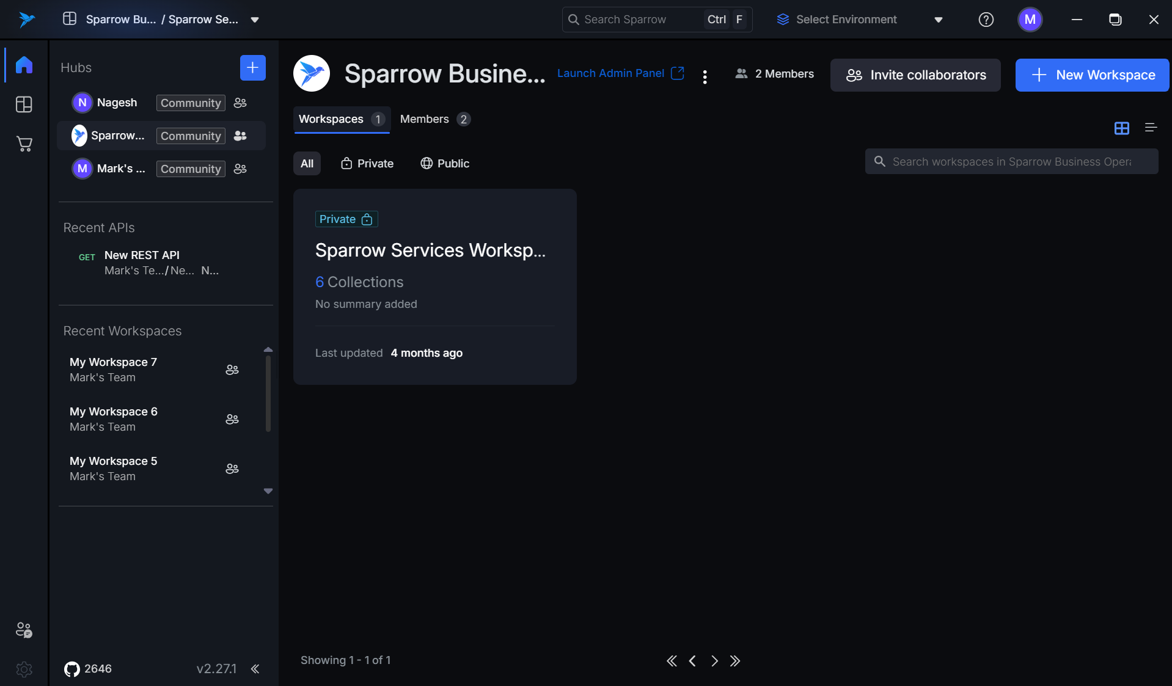Go to next page of workspaces

pyautogui.click(x=714, y=661)
